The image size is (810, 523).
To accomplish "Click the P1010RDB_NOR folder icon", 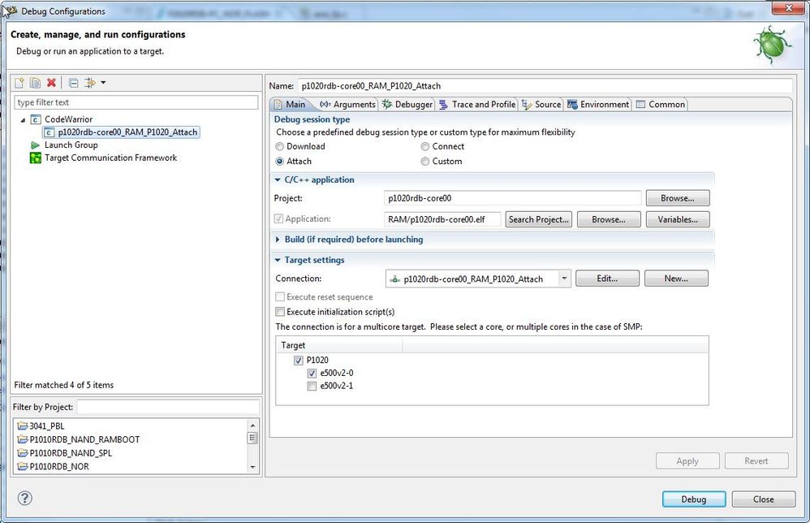I will (22, 466).
